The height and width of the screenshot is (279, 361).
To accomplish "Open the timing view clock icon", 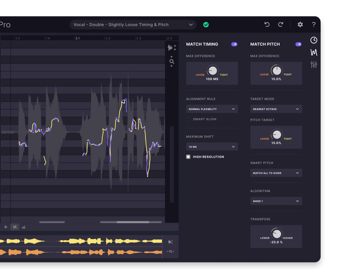I will 314,40.
